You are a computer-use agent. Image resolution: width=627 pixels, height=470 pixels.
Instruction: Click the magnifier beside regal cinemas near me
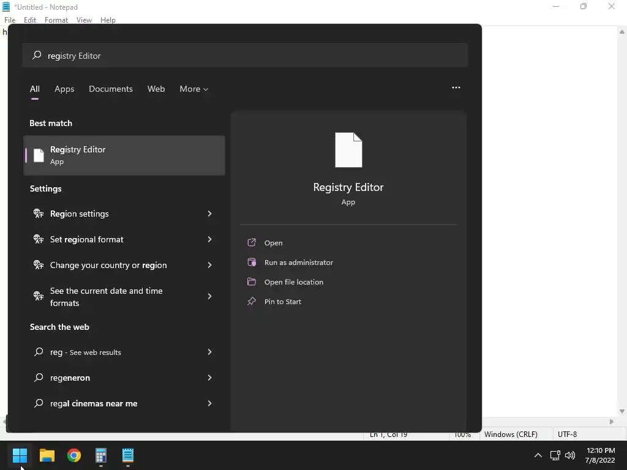pyautogui.click(x=39, y=403)
